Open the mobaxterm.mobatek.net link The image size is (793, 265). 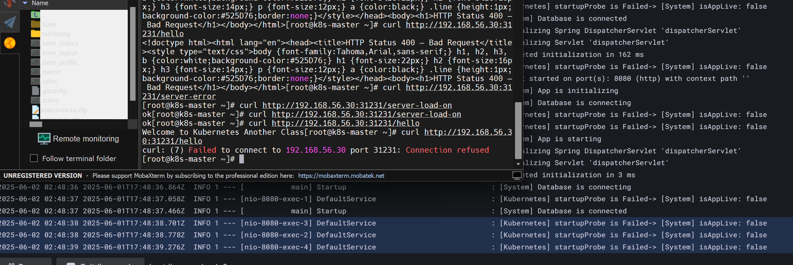click(x=341, y=176)
